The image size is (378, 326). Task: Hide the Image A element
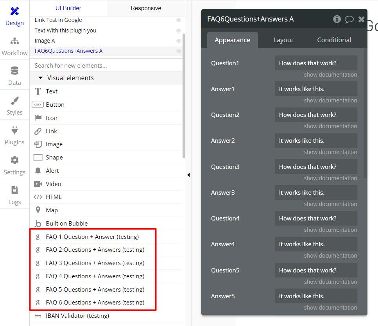[179, 41]
